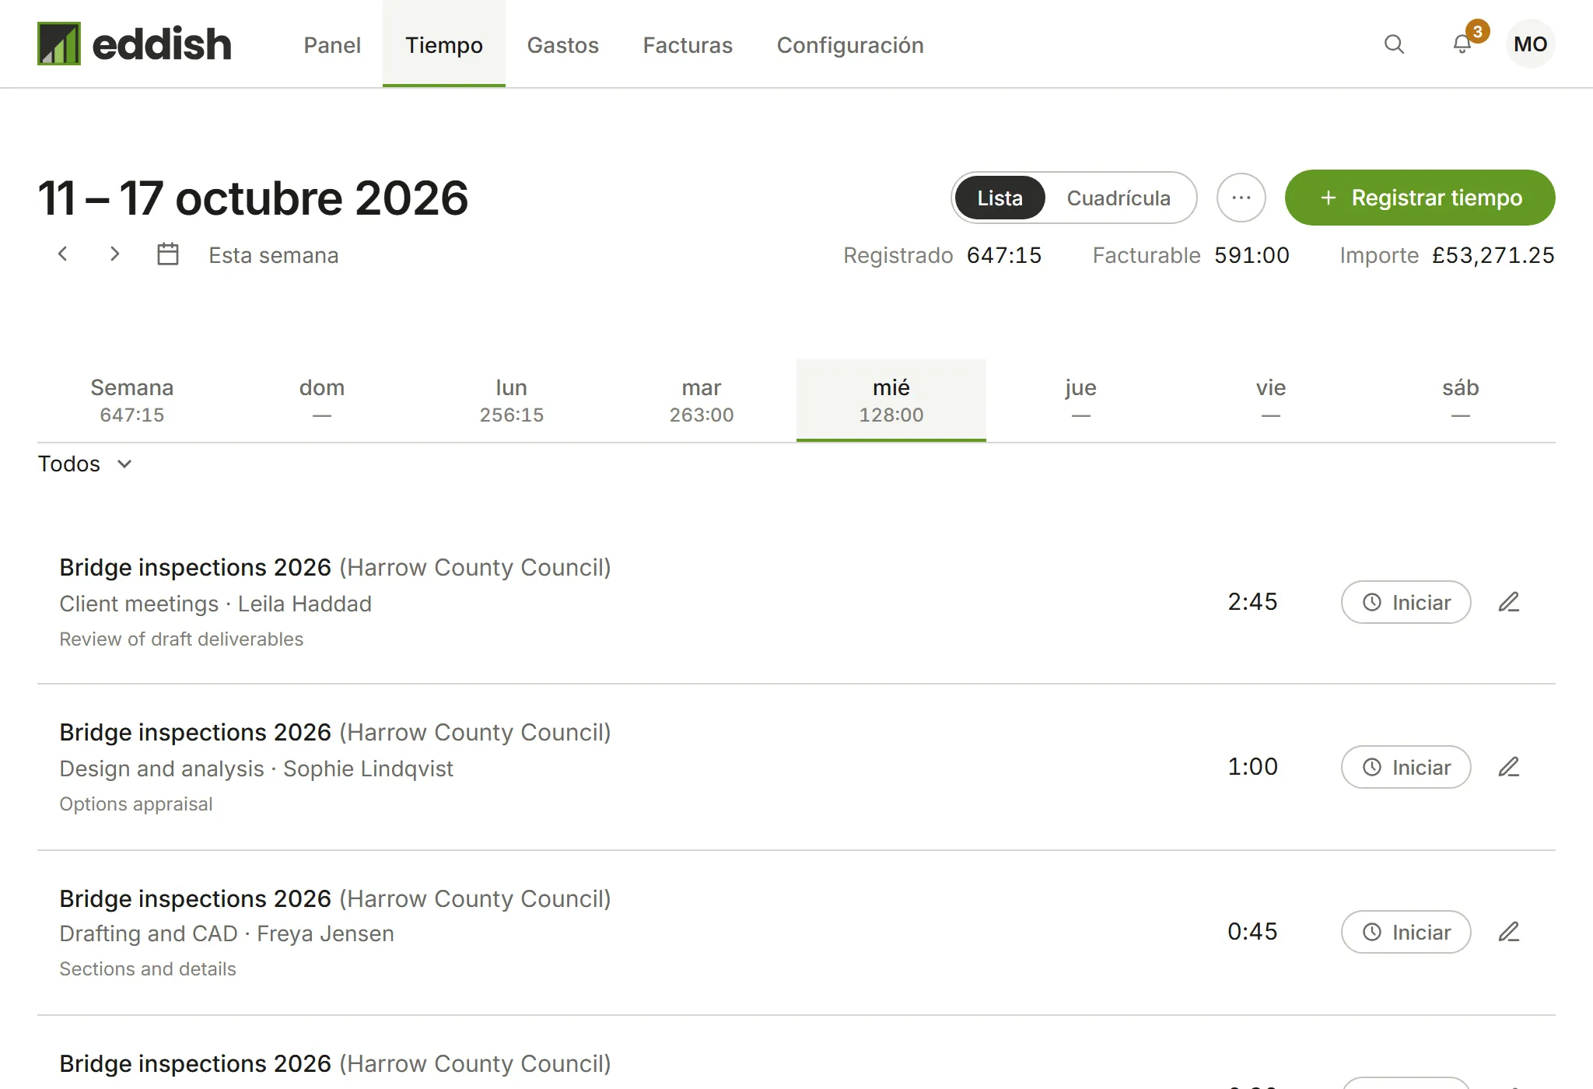Screen dimensions: 1593x1089
Task: Open the Configuración nav tab
Action: tap(850, 44)
